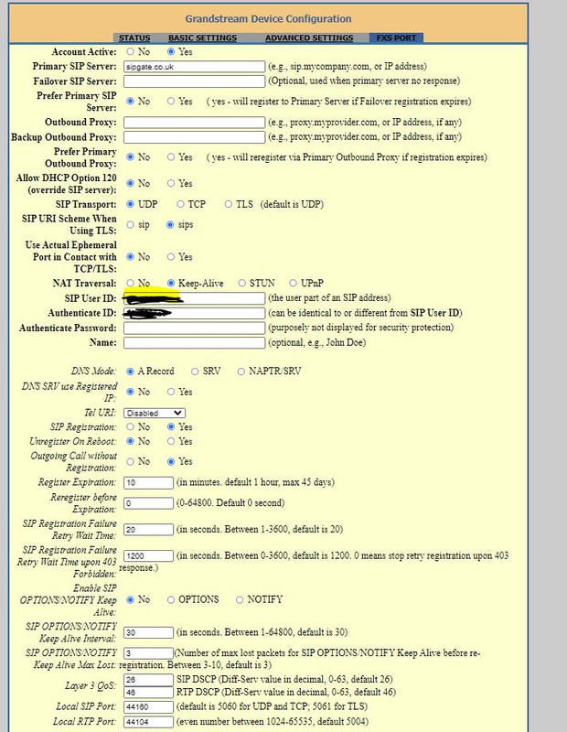The height and width of the screenshot is (732, 567).
Task: Set SIP Registration to No
Action: (x=130, y=427)
